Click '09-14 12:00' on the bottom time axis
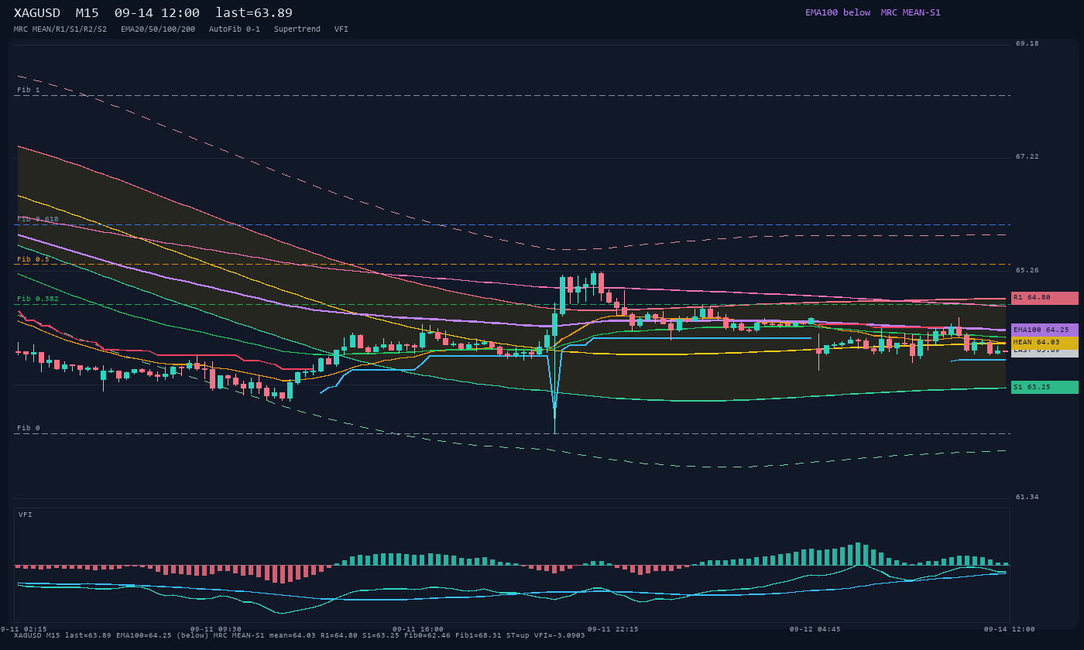Screen dimensions: 1084x650 [x=1010, y=630]
